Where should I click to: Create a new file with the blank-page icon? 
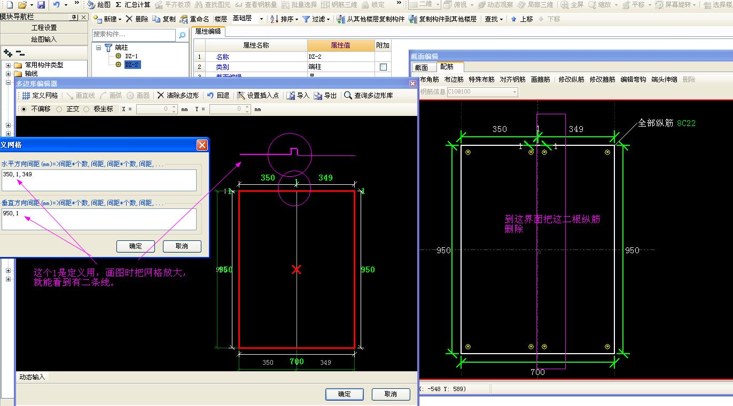(9, 4)
